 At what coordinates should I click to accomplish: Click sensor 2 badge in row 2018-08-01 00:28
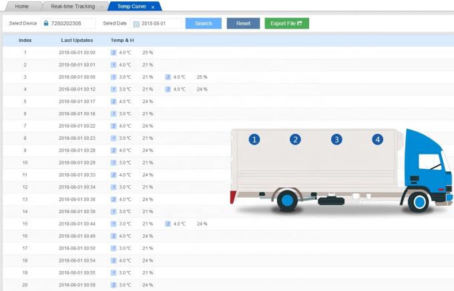coord(113,150)
